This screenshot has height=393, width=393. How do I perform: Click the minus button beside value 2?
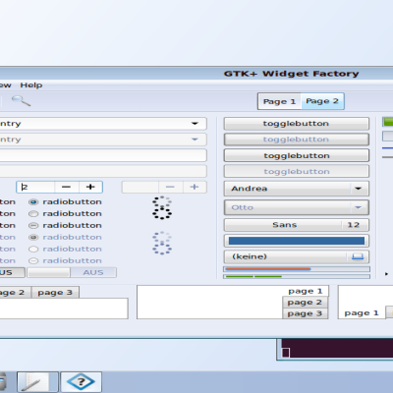tap(67, 187)
